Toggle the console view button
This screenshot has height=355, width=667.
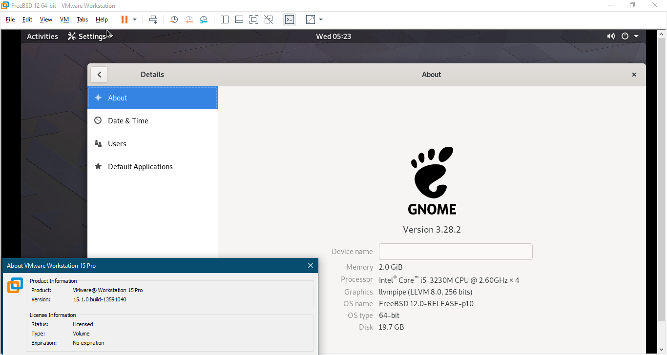click(290, 20)
